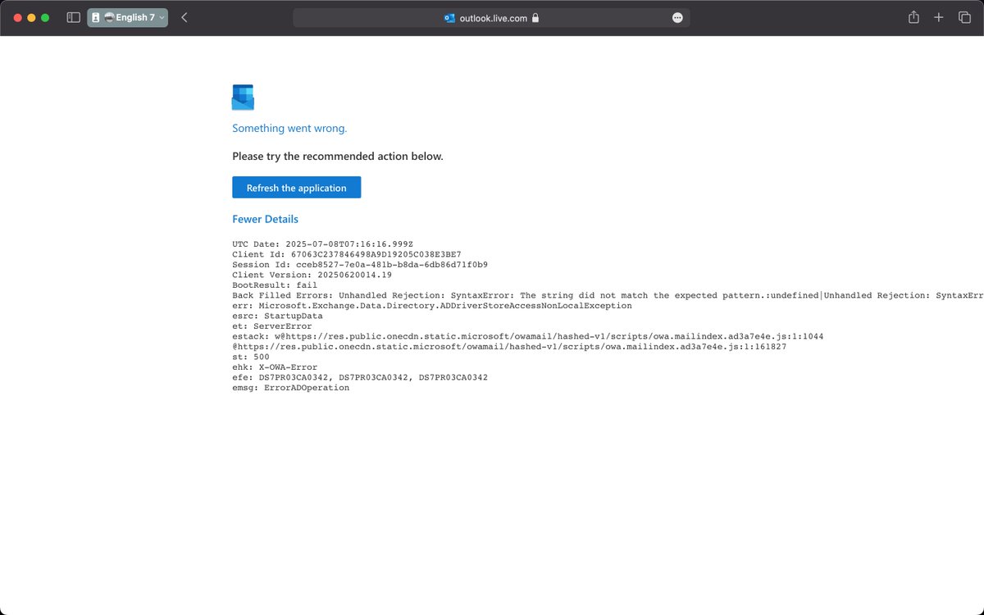Show the tab overview icon
The width and height of the screenshot is (984, 615).
pyautogui.click(x=964, y=17)
